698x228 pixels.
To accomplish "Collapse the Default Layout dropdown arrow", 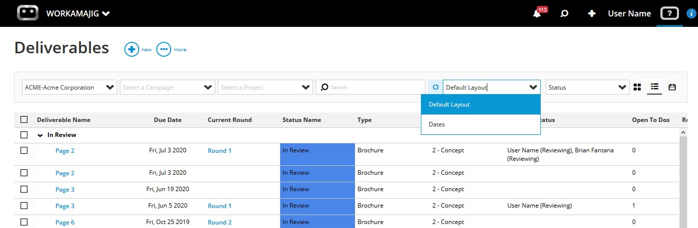I will 533,87.
